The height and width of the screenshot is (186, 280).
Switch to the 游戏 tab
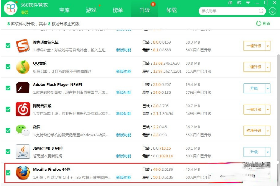tap(91, 10)
